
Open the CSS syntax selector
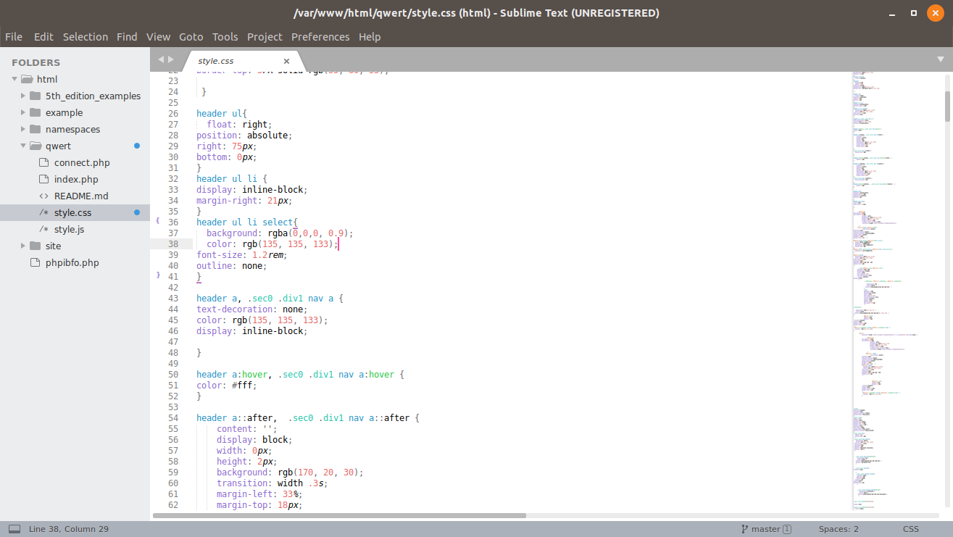pos(911,529)
